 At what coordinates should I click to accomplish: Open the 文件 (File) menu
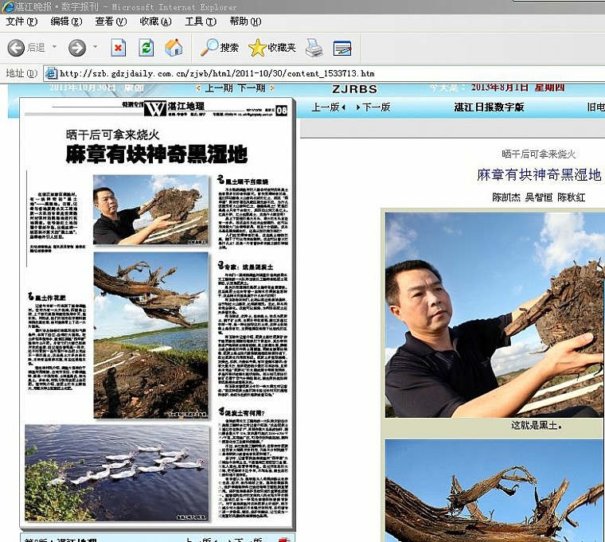point(21,21)
